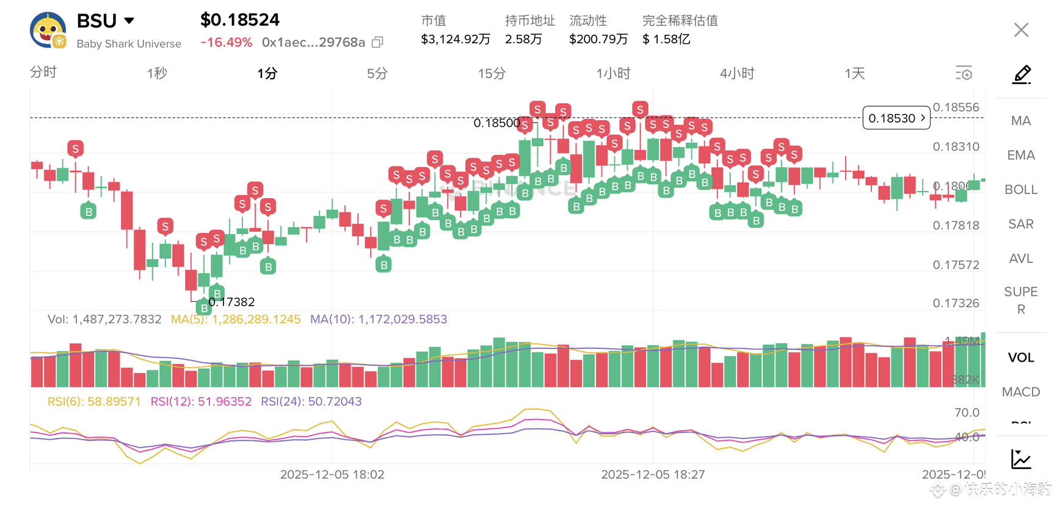Show the MACD sub-indicator
The height and width of the screenshot is (505, 1057).
coord(1020,392)
